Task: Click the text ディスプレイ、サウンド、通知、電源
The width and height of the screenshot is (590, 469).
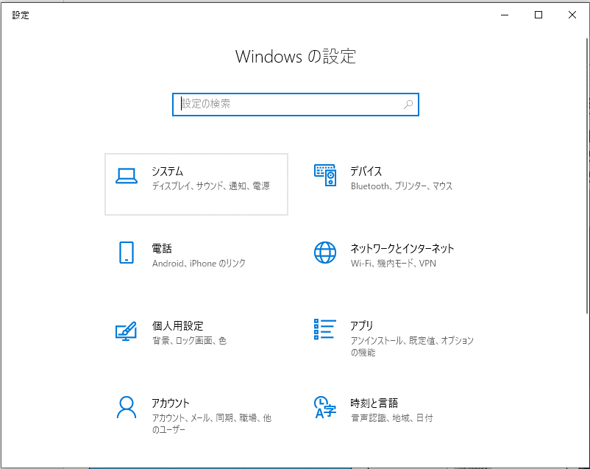Action: (210, 186)
